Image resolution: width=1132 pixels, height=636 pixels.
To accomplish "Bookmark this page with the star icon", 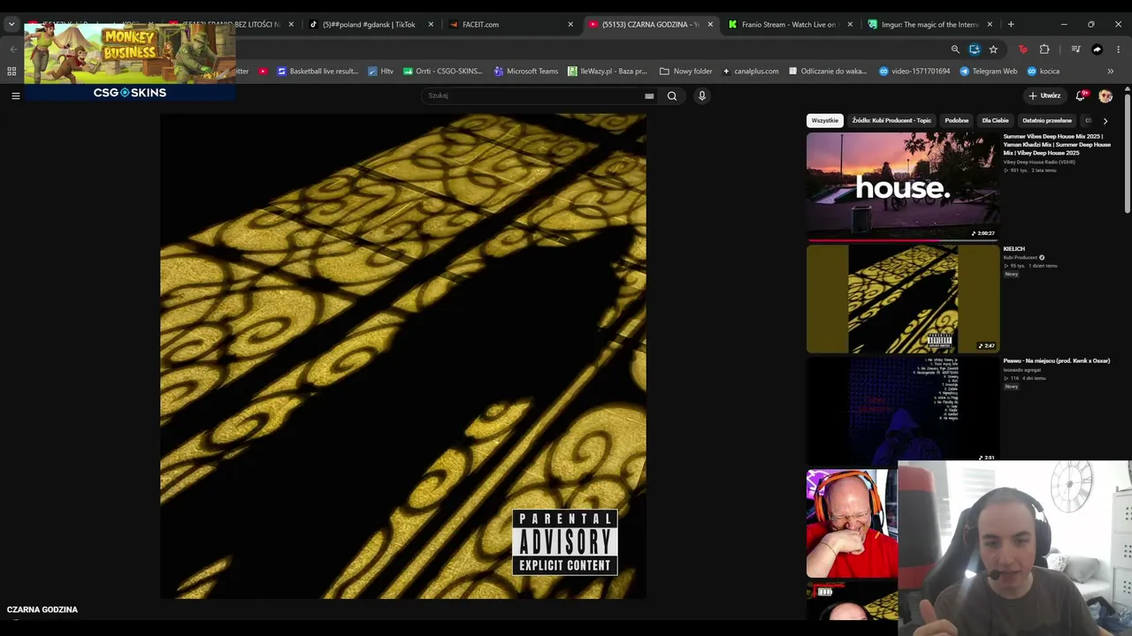I will point(993,49).
